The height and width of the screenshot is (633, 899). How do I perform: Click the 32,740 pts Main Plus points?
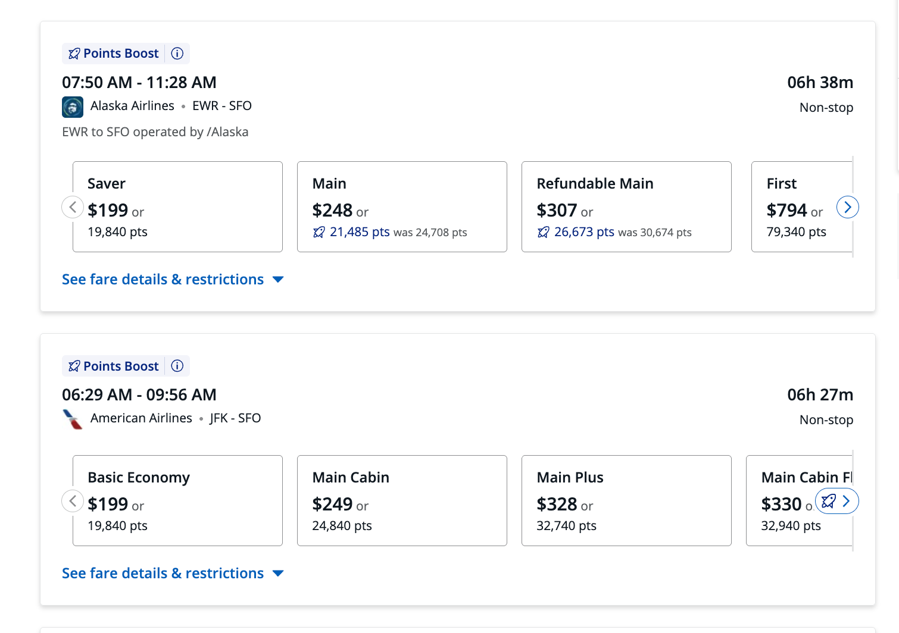click(x=566, y=526)
